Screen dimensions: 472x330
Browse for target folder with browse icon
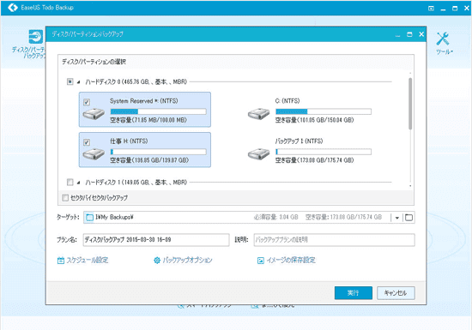point(408,218)
